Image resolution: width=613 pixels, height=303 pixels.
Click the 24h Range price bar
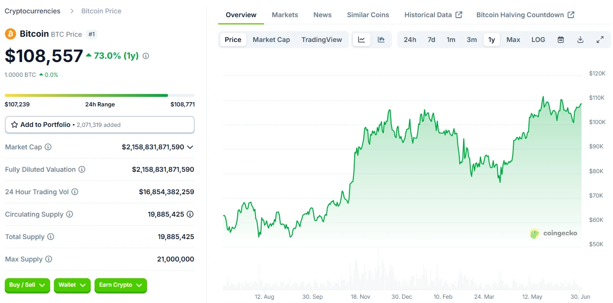coord(99,95)
